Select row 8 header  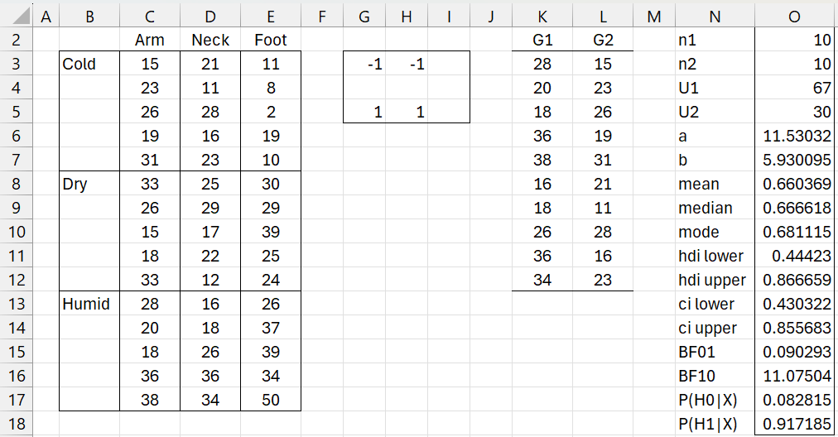16,184
